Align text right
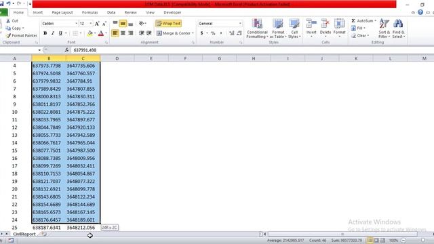Viewport: 434px width, 244px height. coord(131,33)
